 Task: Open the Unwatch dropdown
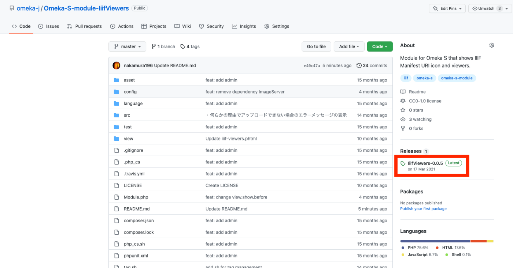coord(491,8)
